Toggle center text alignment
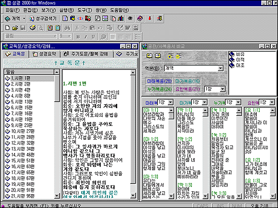Viewport: 278px width, 208px height. pyautogui.click(x=121, y=37)
